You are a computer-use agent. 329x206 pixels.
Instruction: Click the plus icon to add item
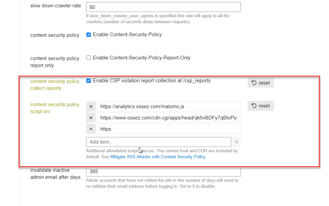tap(237, 142)
